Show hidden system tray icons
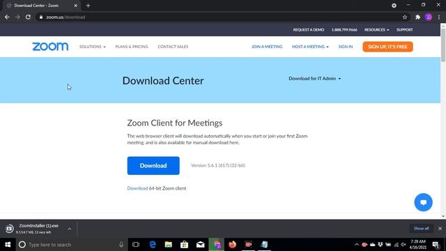This screenshot has height=251, width=446. [357, 245]
